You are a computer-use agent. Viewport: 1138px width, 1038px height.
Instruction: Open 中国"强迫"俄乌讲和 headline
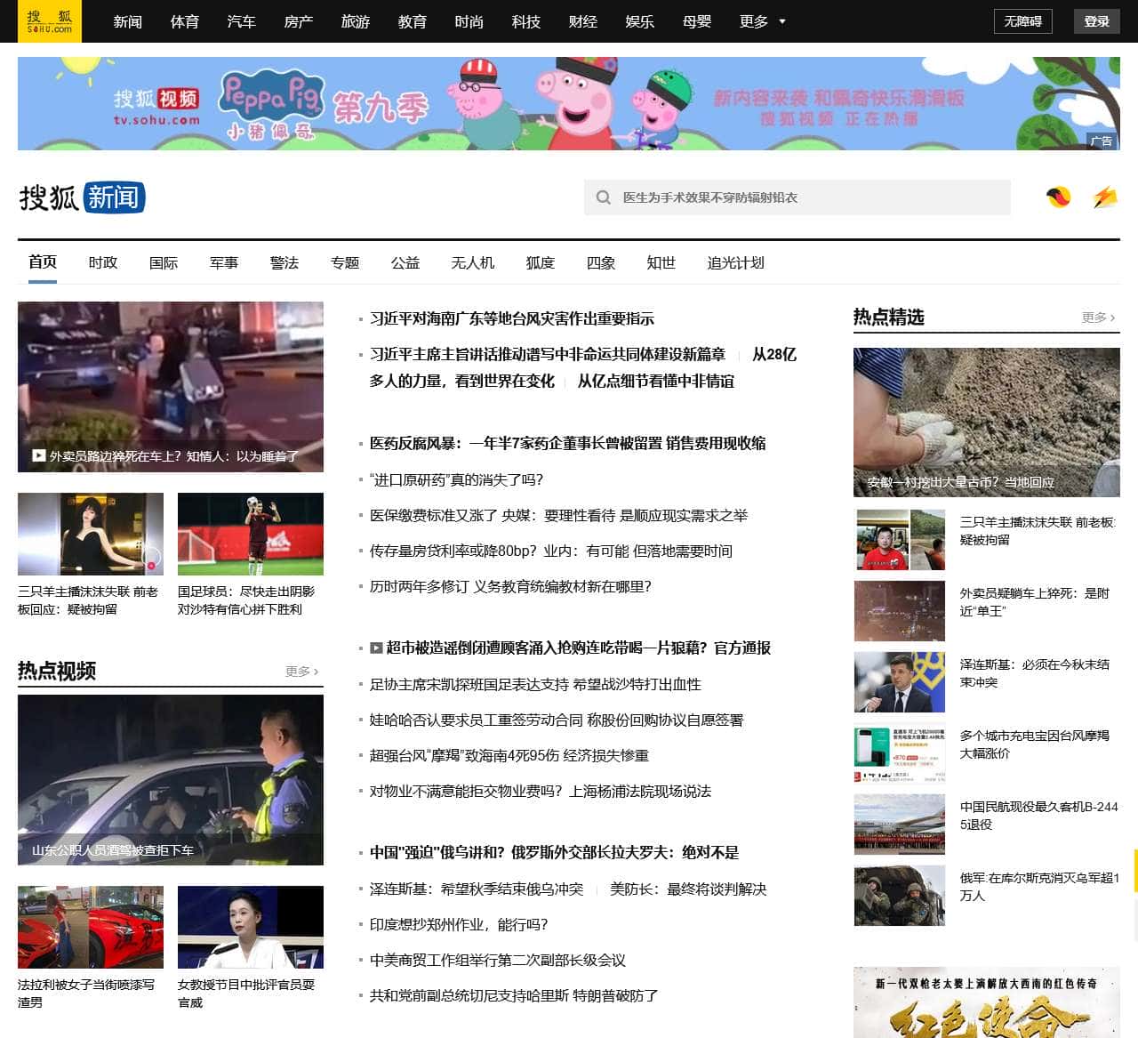click(554, 852)
